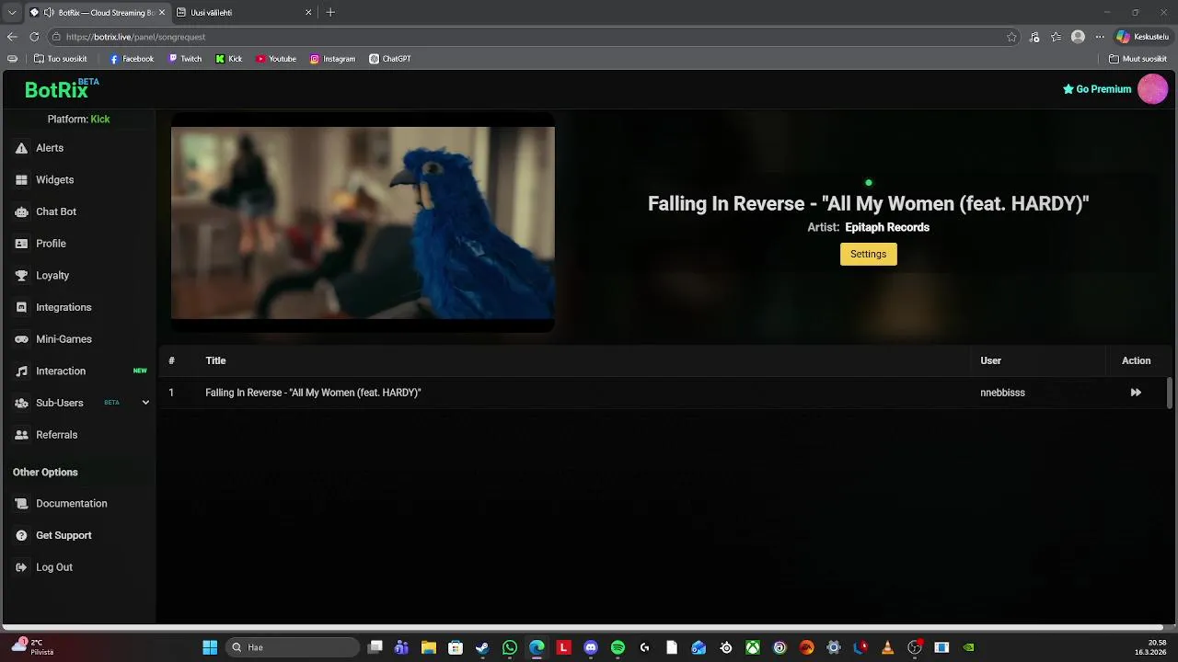Open the Mini-Games section

(x=64, y=339)
